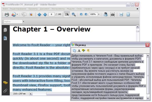Open the Инструменты menu
Viewport: 152px width, 102px height.
pyautogui.click(x=58, y=9)
